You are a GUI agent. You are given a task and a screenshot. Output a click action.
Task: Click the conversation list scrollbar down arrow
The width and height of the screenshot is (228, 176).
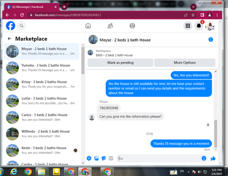tap(83, 163)
